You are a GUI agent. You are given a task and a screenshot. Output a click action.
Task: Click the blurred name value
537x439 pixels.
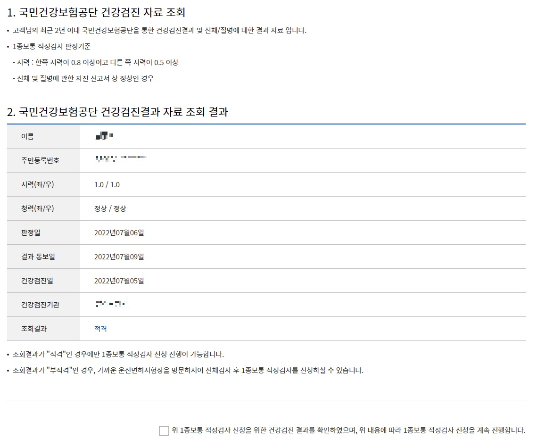tap(105, 136)
